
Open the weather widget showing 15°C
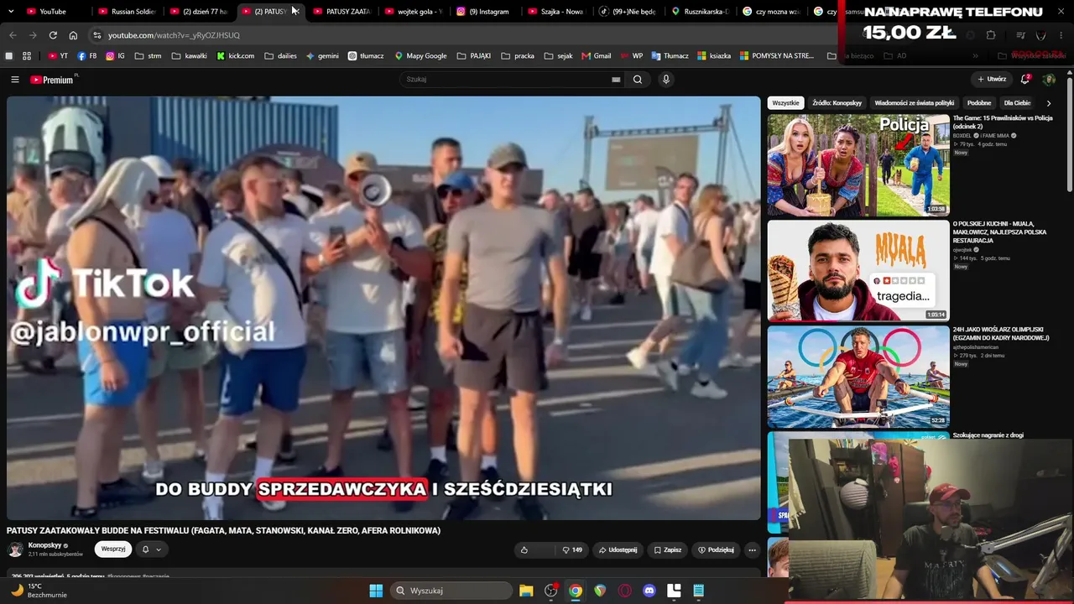(x=38, y=591)
